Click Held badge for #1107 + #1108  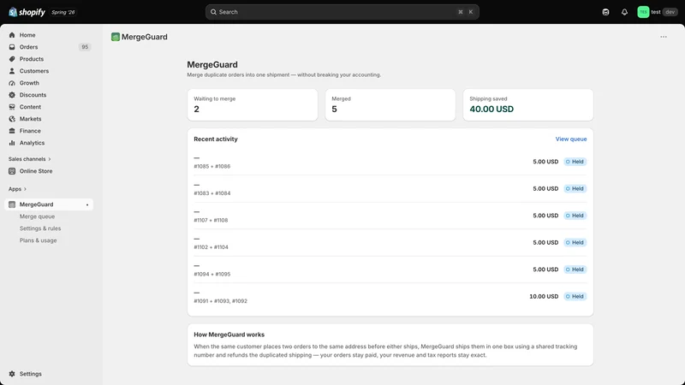[x=575, y=216]
